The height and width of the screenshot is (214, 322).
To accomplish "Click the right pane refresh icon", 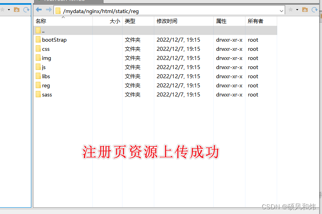I will click(314, 10).
